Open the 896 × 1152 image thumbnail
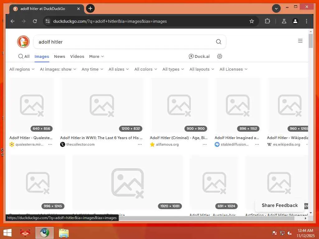319x239 pixels. 238,105
